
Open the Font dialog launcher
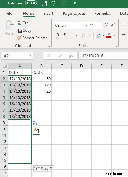point(116,46)
